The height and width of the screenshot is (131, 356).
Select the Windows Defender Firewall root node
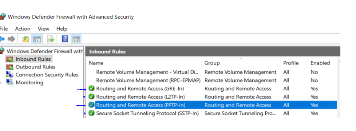pyautogui.click(x=45, y=51)
